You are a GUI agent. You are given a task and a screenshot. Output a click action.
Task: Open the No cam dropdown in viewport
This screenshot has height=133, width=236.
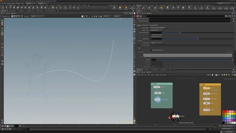129,19
